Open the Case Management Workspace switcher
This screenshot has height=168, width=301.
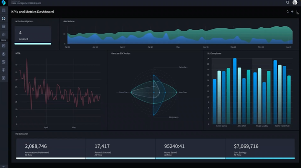tap(26, 3)
